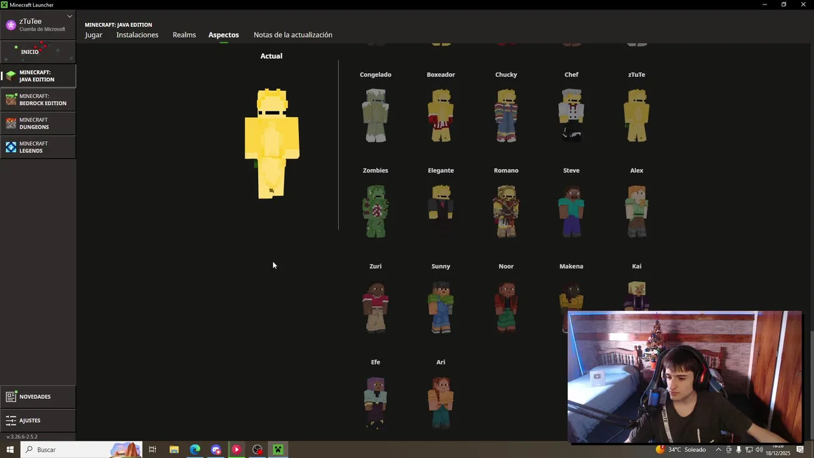The width and height of the screenshot is (814, 458).
Task: Choose the Ari default skin
Action: [x=441, y=403]
